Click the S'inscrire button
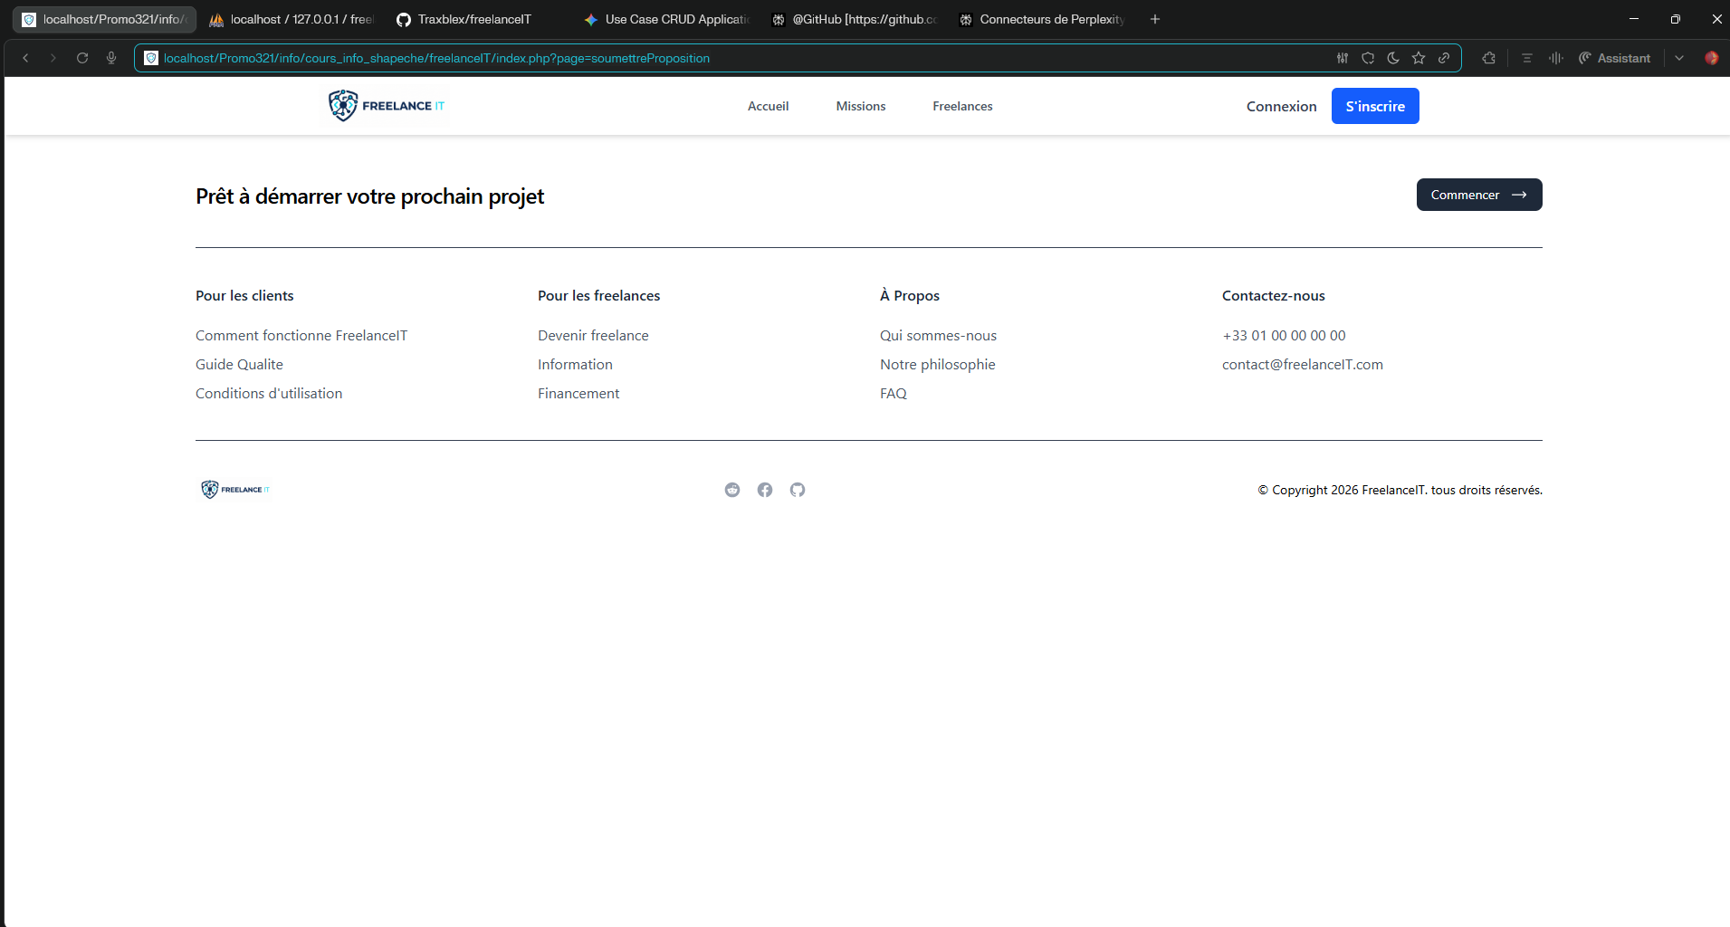The height and width of the screenshot is (927, 1730). click(1375, 106)
